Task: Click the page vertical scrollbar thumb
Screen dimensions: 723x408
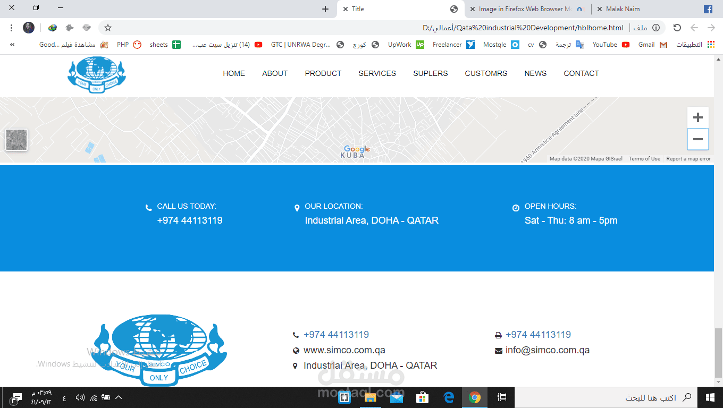Action: coord(718,352)
